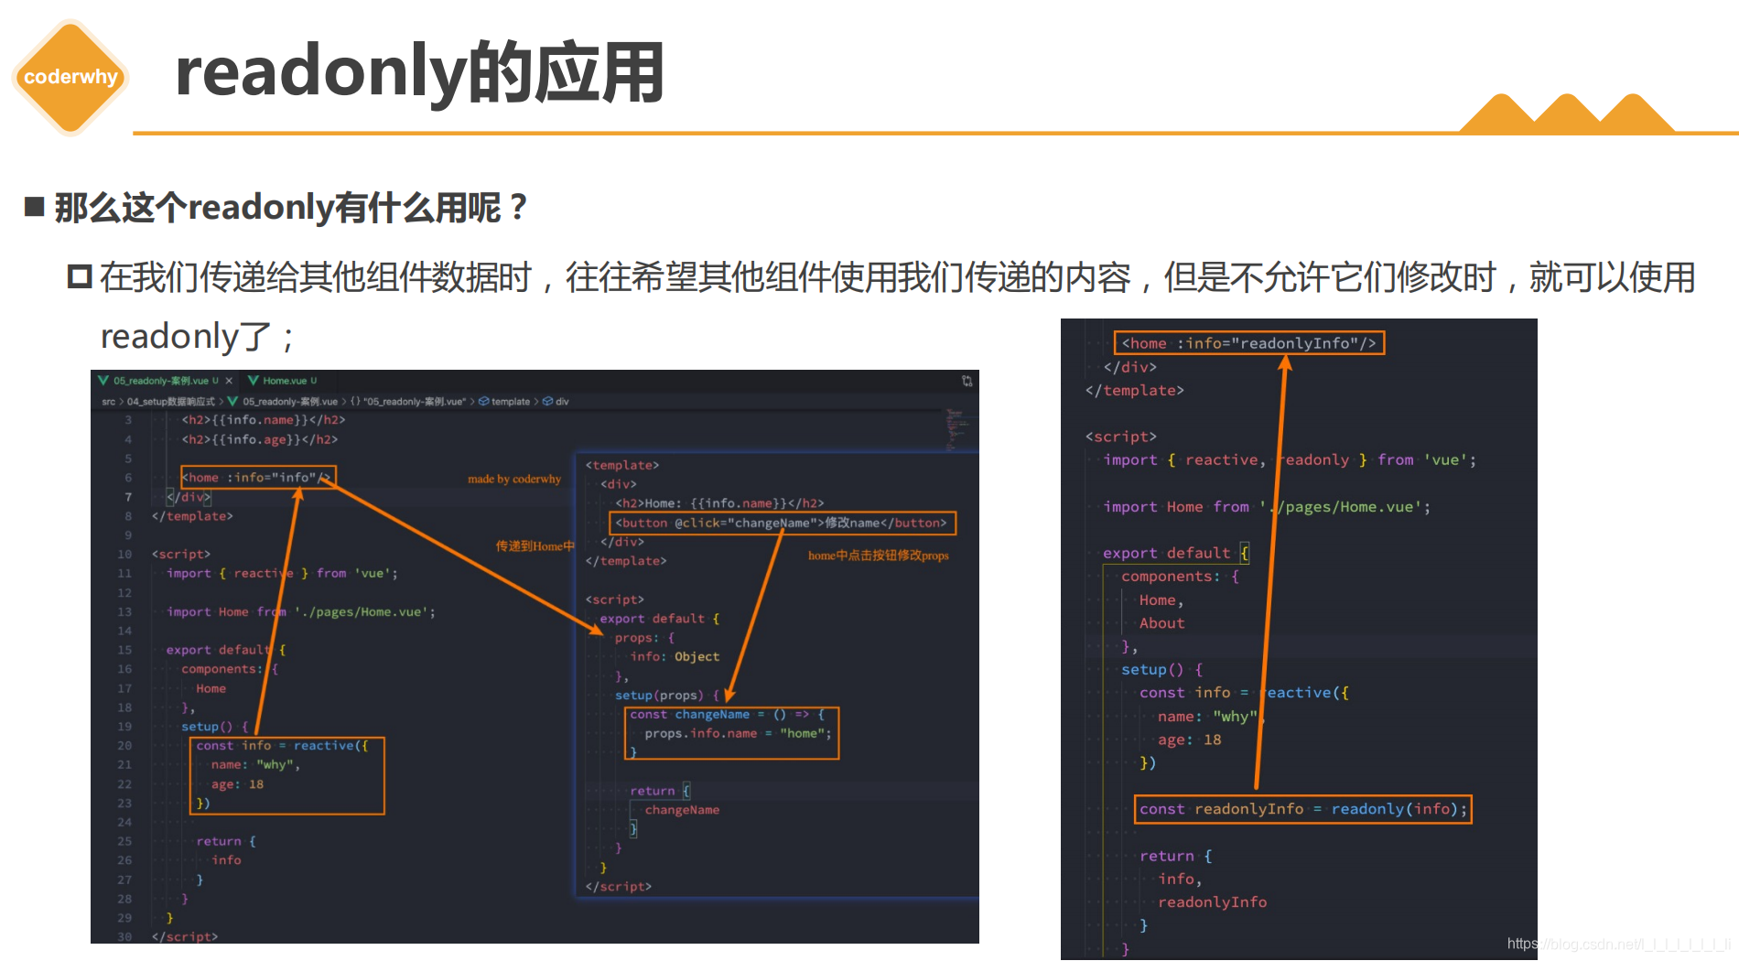This screenshot has width=1739, height=961.
Task: Click import Home line in right panel
Action: click(x=1267, y=507)
